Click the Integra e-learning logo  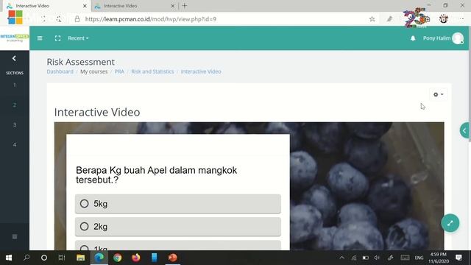point(15,38)
